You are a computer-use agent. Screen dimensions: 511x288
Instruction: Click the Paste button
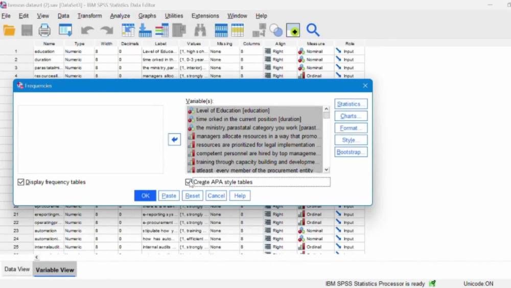(x=169, y=196)
